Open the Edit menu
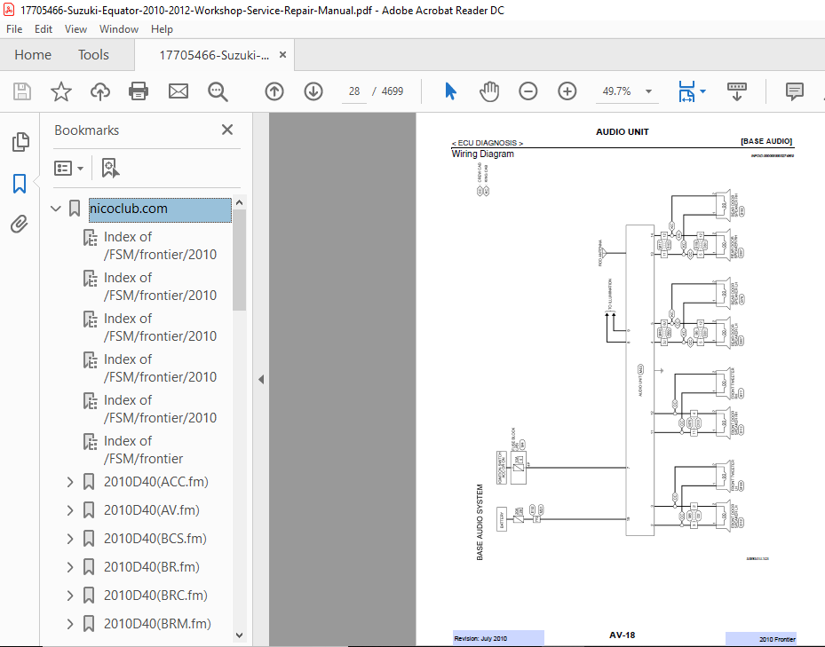Screen dimensions: 825x647 [x=44, y=29]
